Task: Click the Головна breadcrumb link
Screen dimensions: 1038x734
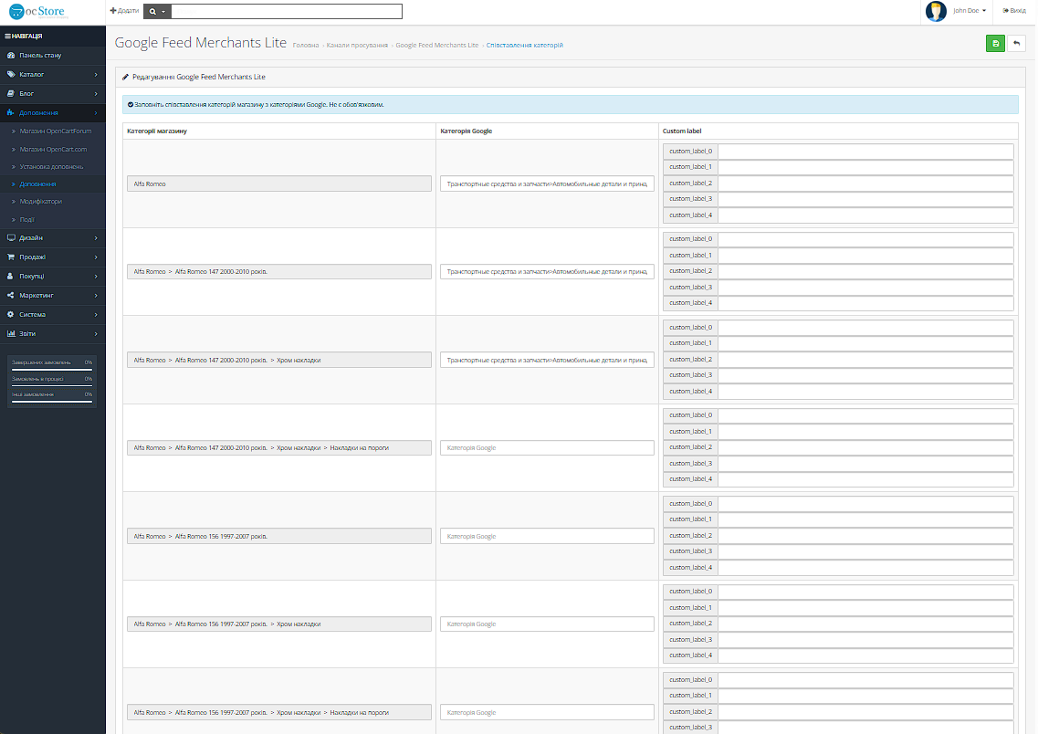Action: [x=305, y=46]
